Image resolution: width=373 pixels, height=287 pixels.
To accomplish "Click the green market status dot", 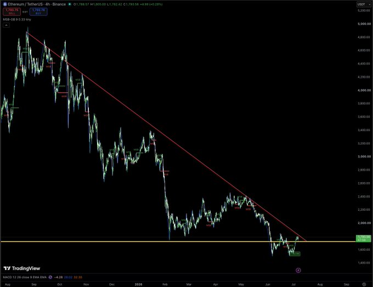I will tap(70, 4).
